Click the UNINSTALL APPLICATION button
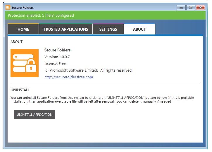 [35, 115]
